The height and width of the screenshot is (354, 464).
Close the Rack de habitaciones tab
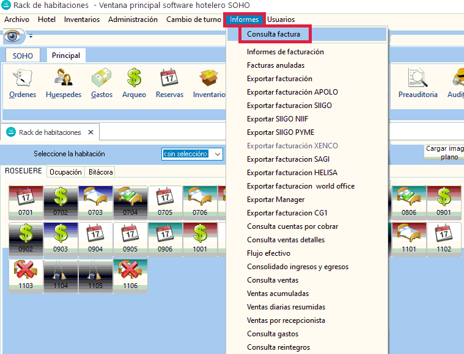point(90,132)
